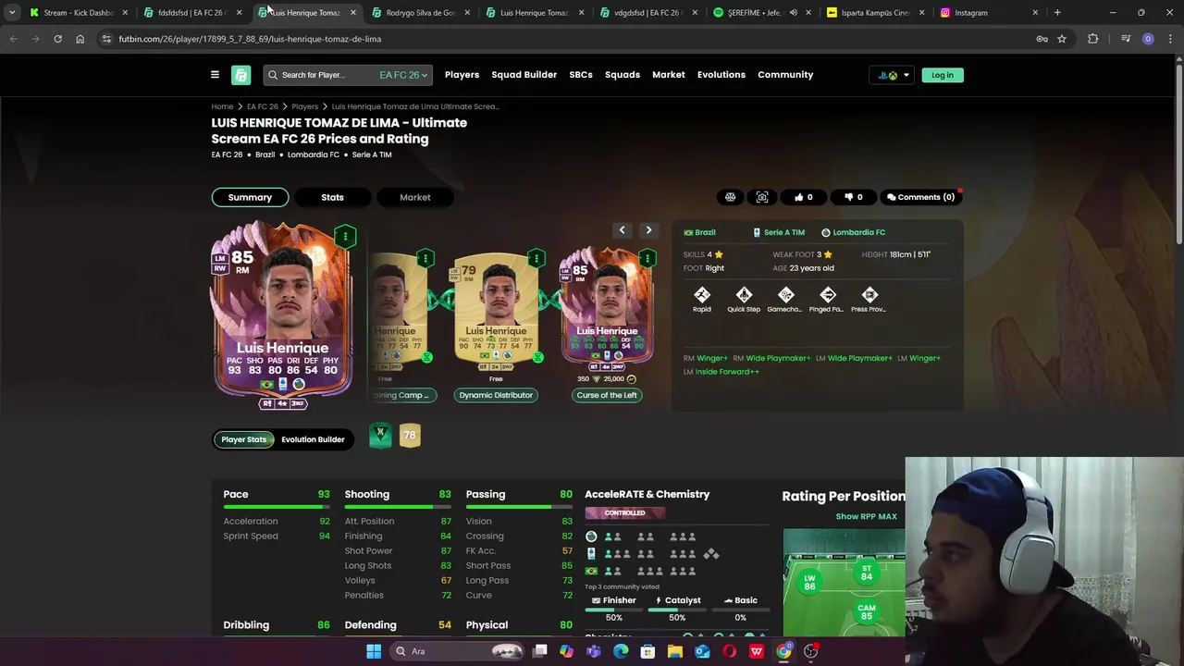Open Windows Start menu
The image size is (1184, 666).
click(374, 651)
